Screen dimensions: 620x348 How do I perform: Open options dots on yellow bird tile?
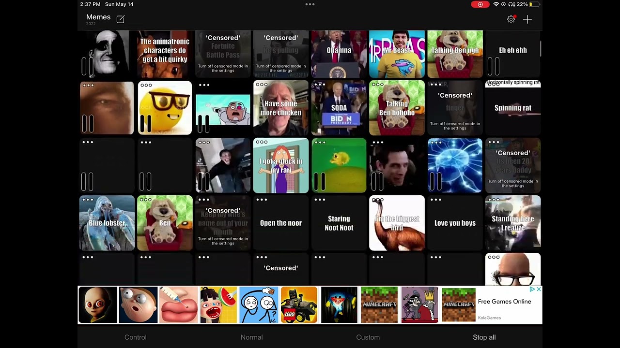tap(320, 143)
